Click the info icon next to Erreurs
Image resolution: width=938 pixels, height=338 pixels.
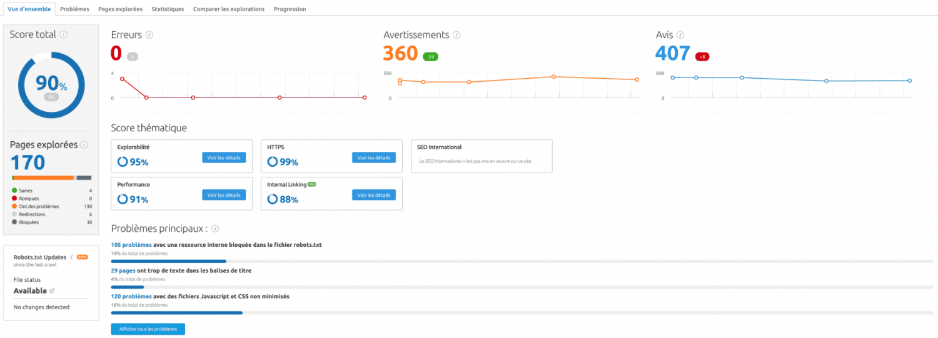(149, 35)
